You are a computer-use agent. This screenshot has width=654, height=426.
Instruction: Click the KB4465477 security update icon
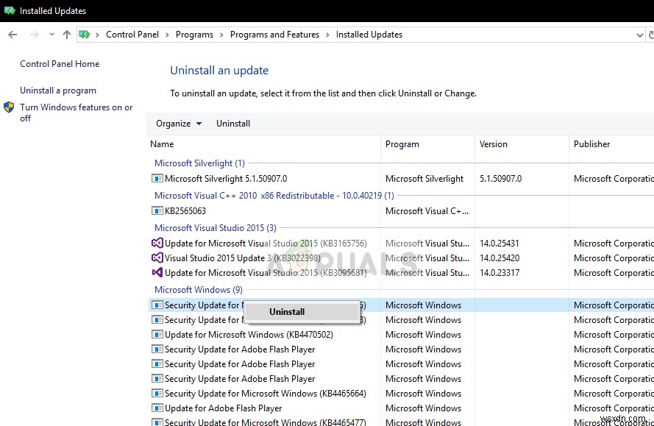point(157,422)
